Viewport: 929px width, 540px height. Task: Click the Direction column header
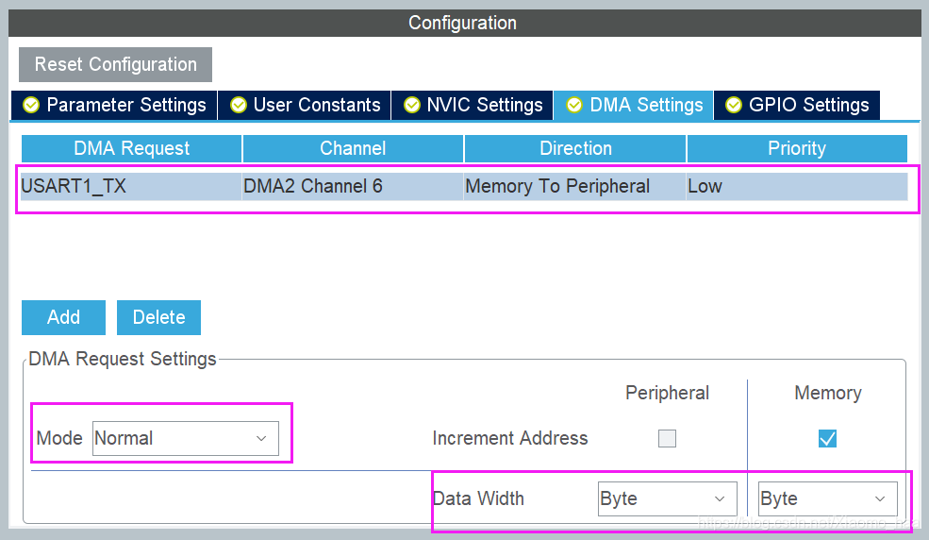tap(575, 148)
